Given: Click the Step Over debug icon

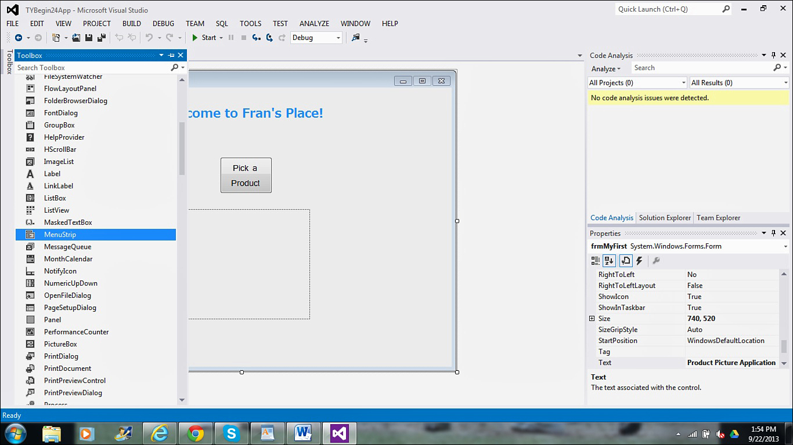Looking at the screenshot, I should coord(269,38).
